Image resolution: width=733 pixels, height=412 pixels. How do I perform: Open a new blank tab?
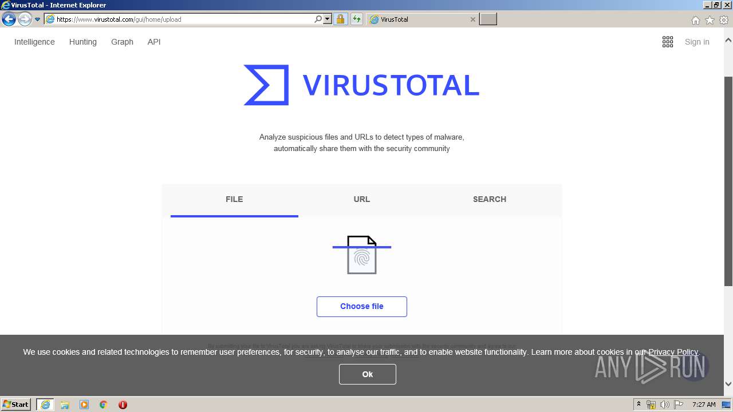pos(488,19)
